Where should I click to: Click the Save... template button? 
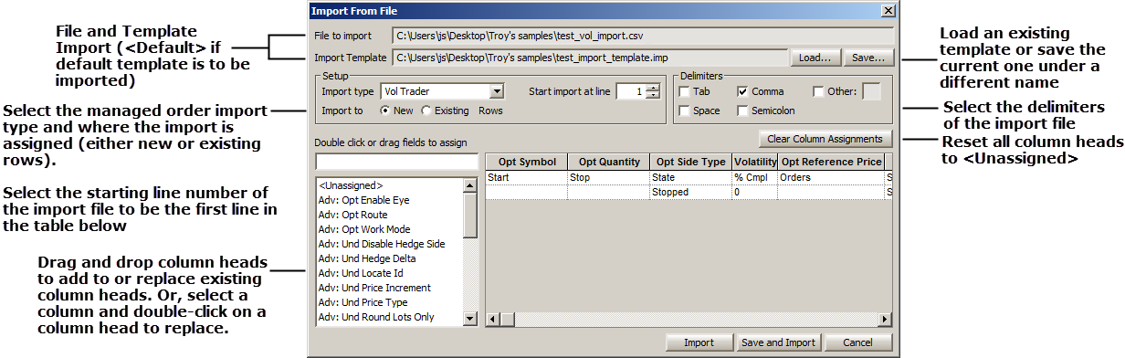click(868, 58)
